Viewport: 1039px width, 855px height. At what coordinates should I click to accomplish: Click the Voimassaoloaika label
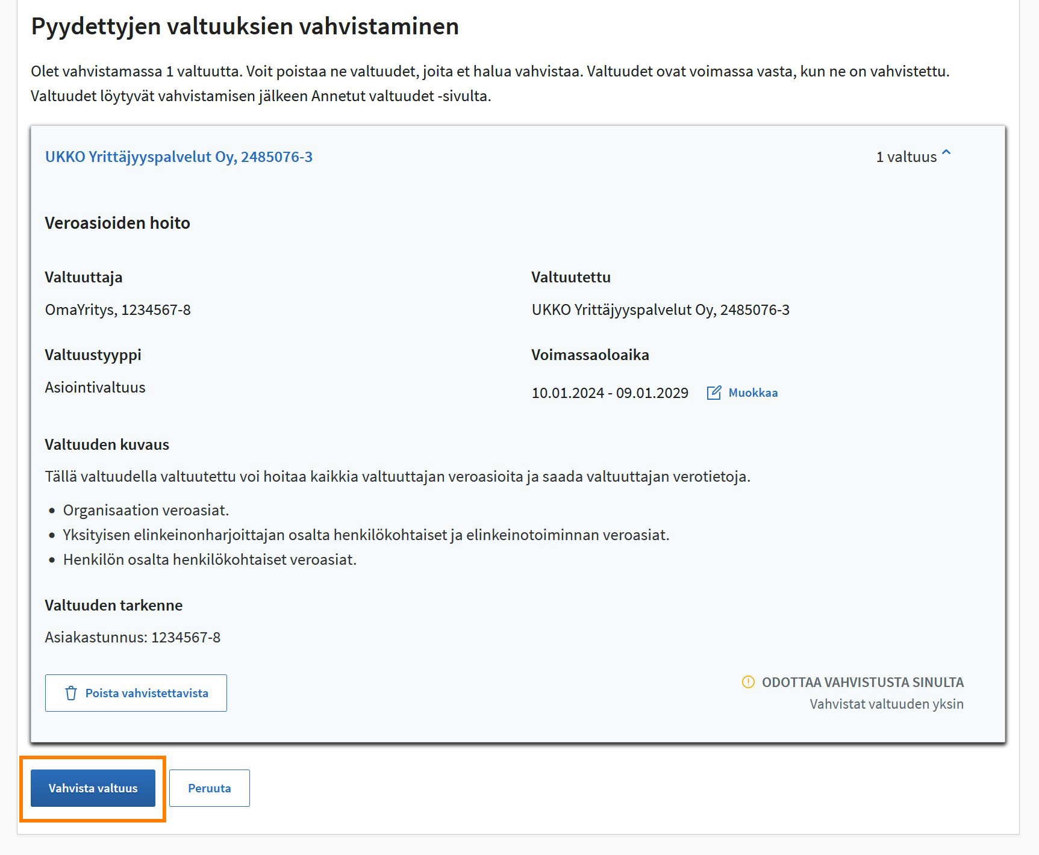[590, 355]
